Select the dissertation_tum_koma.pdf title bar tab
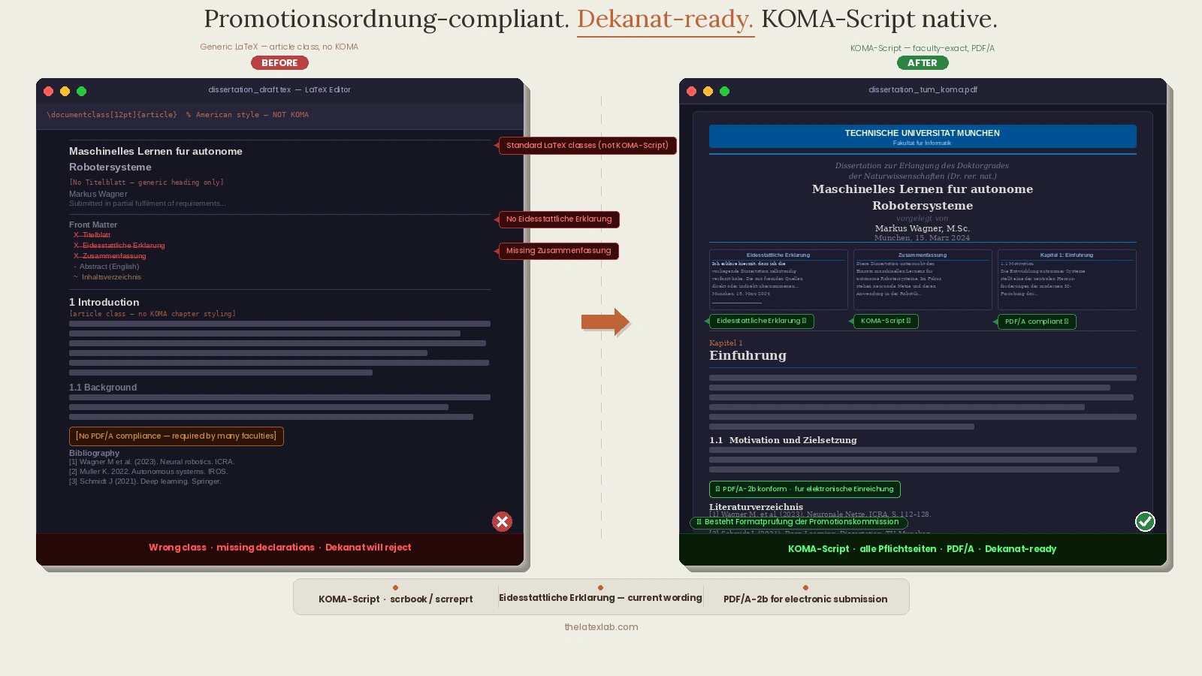 [x=923, y=89]
